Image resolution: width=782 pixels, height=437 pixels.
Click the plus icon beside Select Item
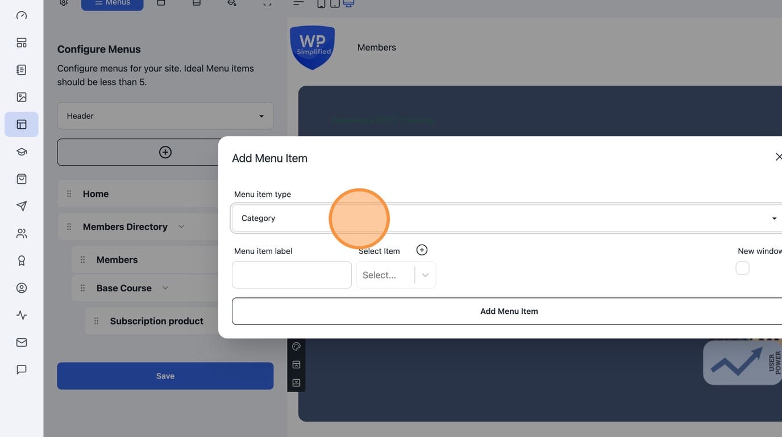click(422, 250)
